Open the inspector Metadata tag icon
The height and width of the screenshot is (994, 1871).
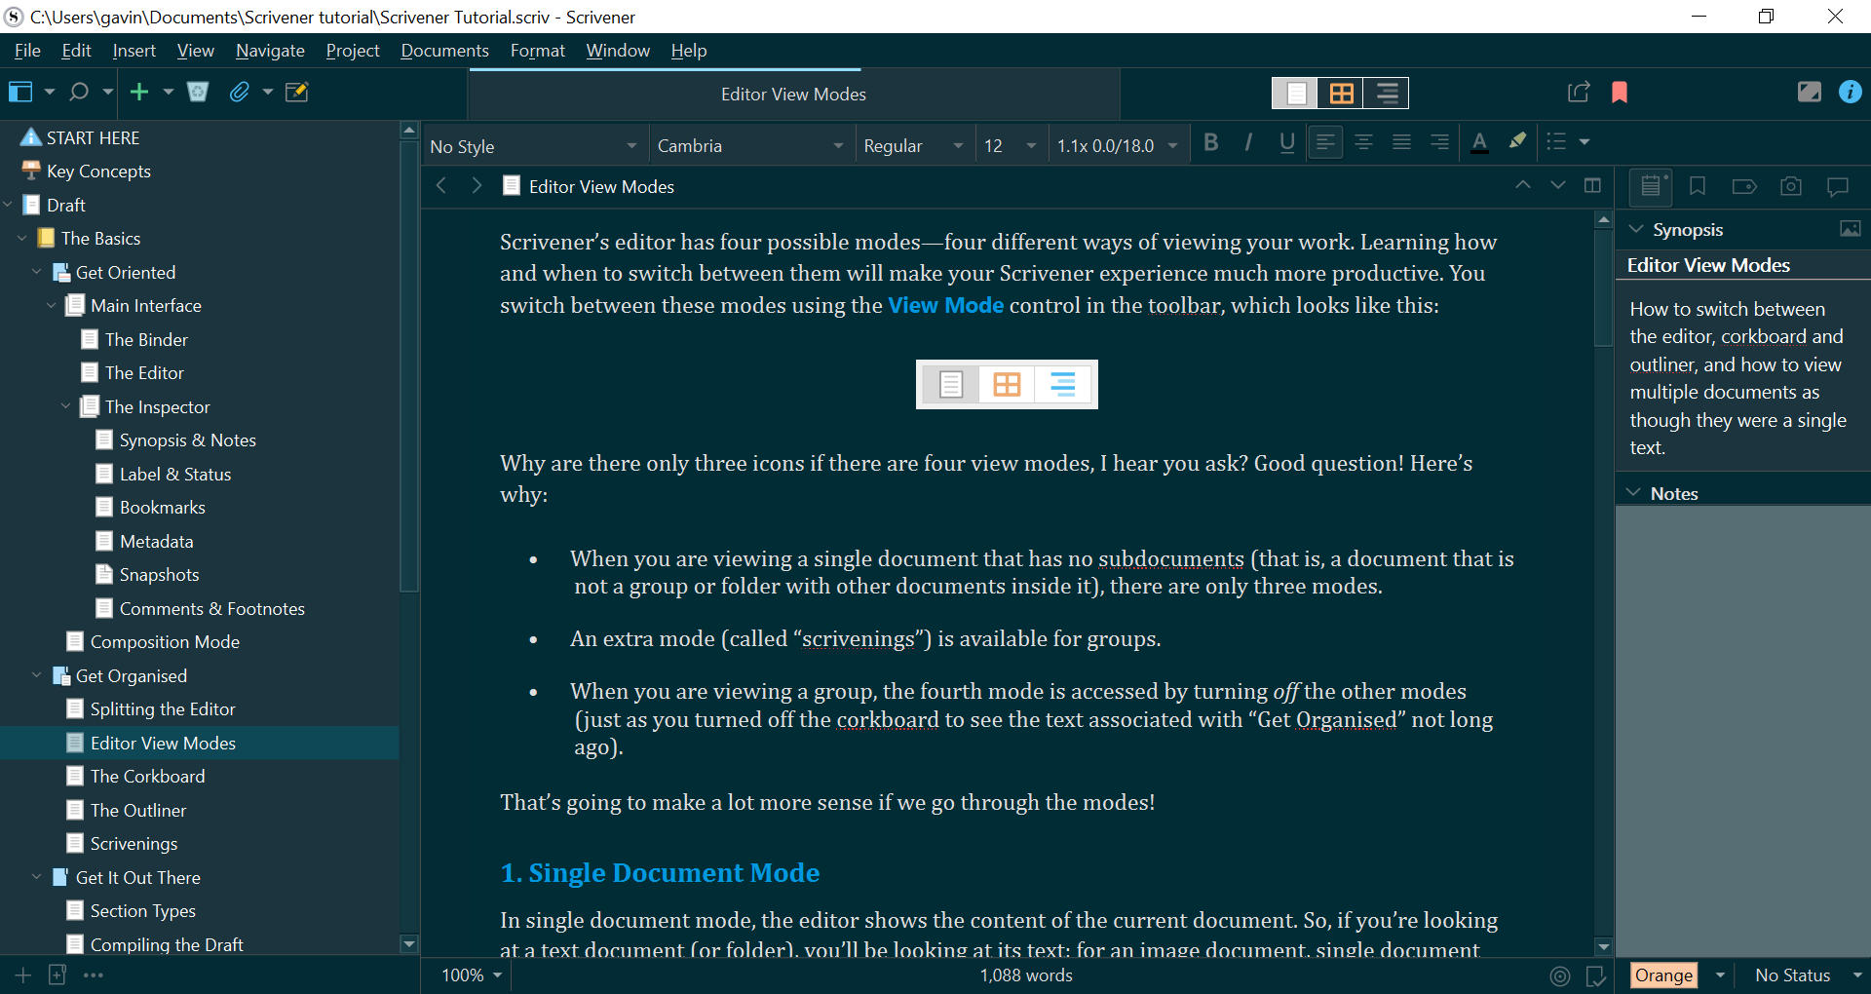click(1744, 186)
